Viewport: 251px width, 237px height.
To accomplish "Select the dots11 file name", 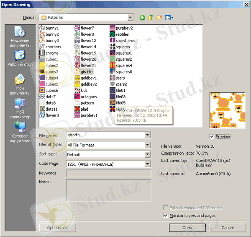I will click(x=51, y=109).
